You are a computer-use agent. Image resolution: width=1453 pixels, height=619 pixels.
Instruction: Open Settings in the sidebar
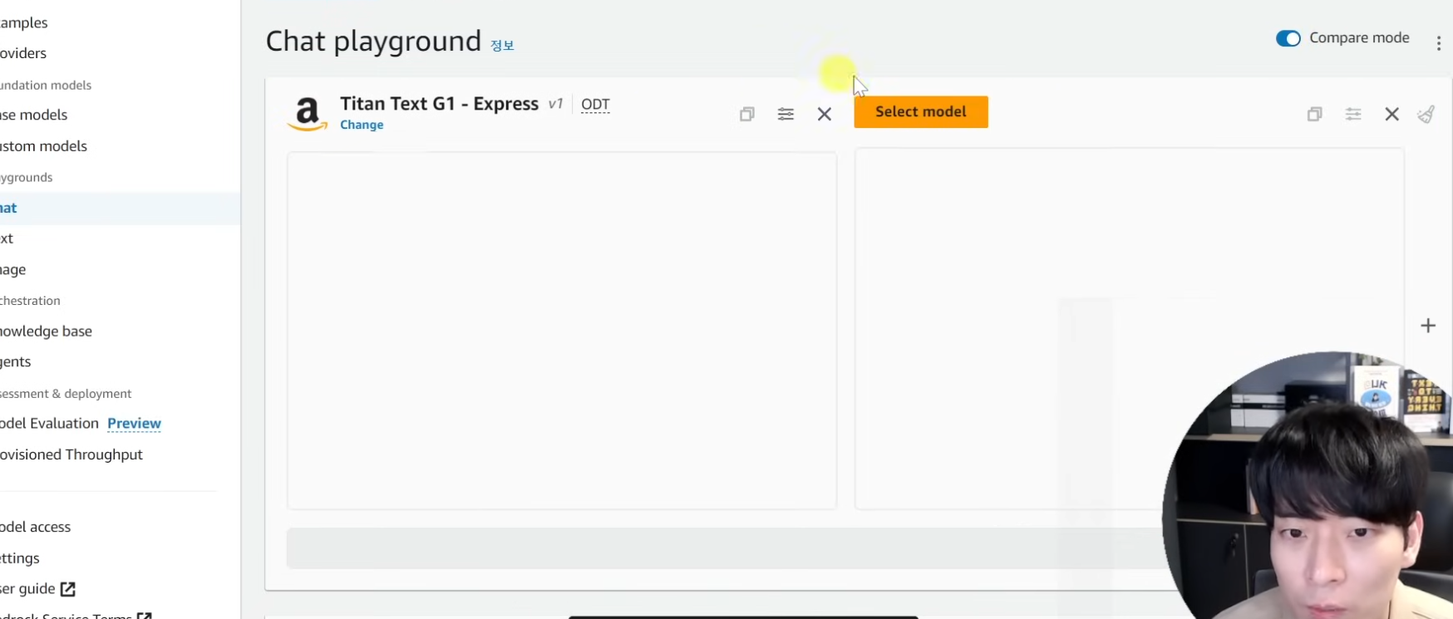[20, 558]
